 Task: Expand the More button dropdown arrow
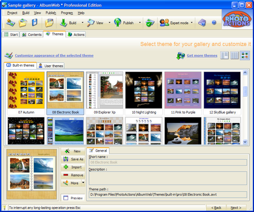tap(83, 183)
